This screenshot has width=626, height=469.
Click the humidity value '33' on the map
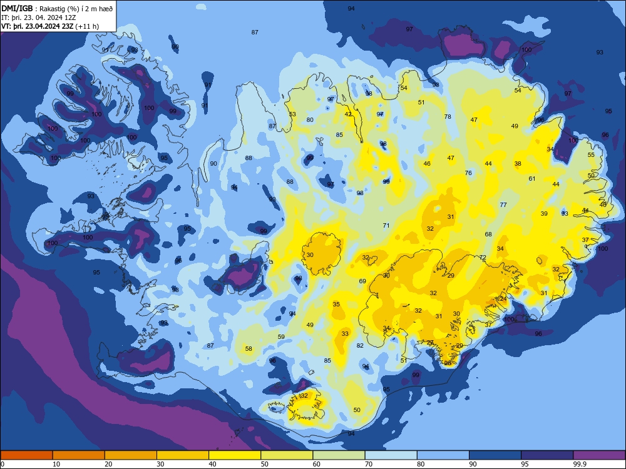(345, 334)
